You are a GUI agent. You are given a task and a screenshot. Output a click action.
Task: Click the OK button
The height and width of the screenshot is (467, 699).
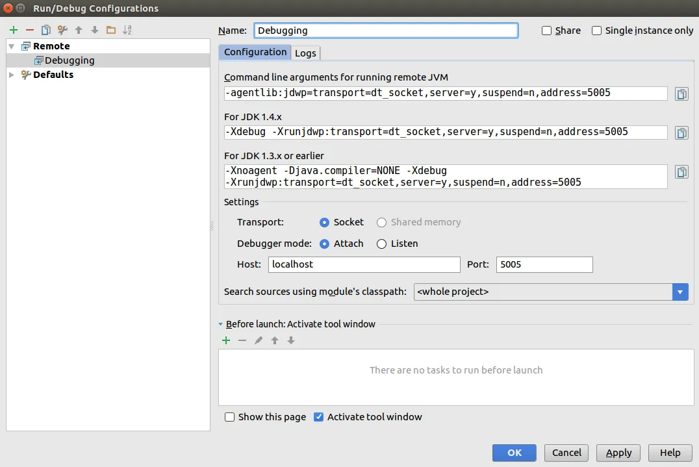514,453
